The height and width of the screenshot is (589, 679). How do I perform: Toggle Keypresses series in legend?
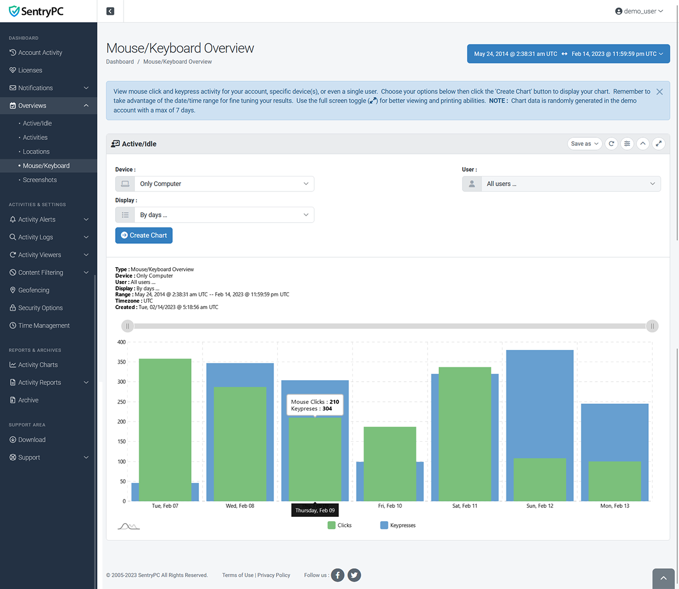[398, 525]
